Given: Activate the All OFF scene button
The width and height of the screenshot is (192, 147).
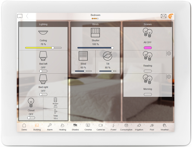Looking at the screenshot, I should [x=148, y=48].
